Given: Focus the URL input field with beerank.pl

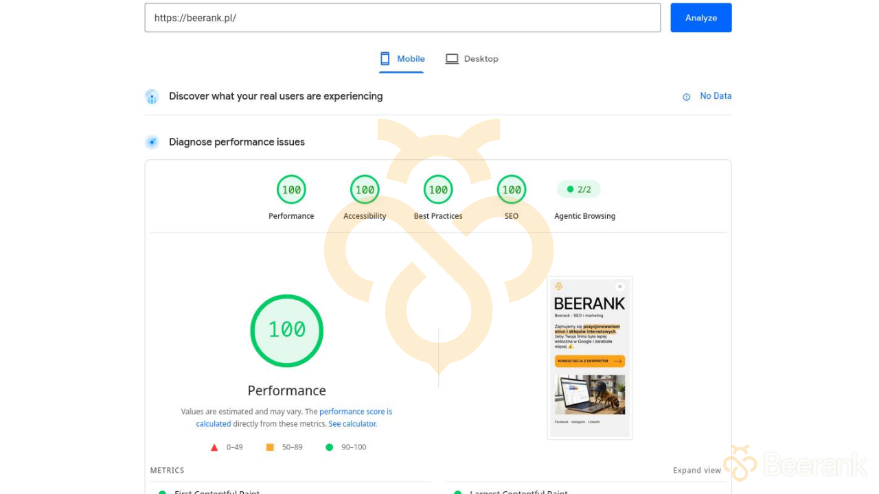Looking at the screenshot, I should click(x=402, y=18).
